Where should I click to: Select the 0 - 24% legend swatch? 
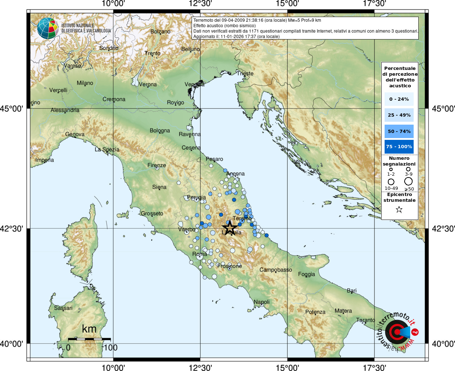pos(399,99)
